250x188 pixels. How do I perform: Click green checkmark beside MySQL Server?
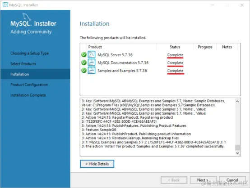pyautogui.click(x=84, y=54)
